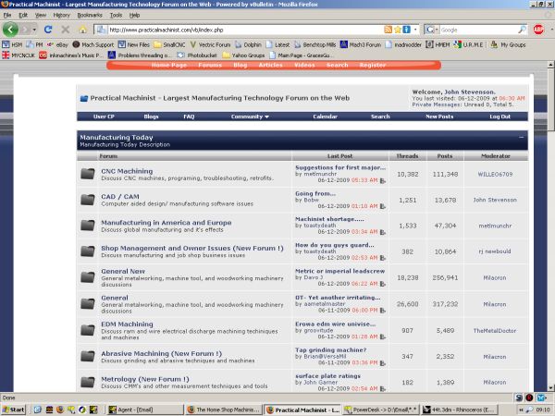The image size is (555, 416).
Task: Click Articles in the orange navigation bar
Action: 270,65
